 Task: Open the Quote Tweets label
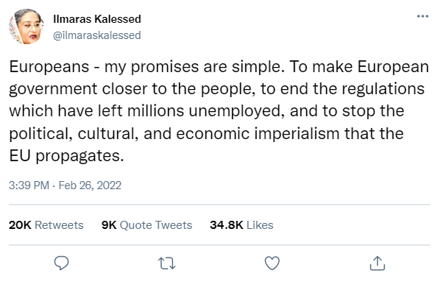156,225
